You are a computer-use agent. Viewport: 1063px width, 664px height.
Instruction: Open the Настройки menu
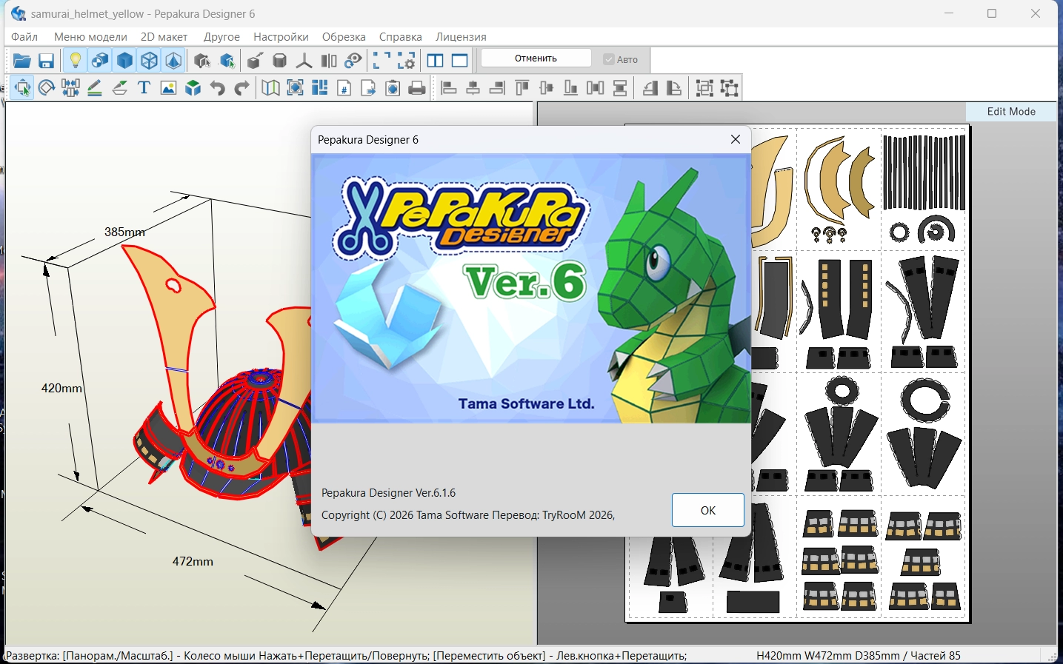pyautogui.click(x=281, y=37)
